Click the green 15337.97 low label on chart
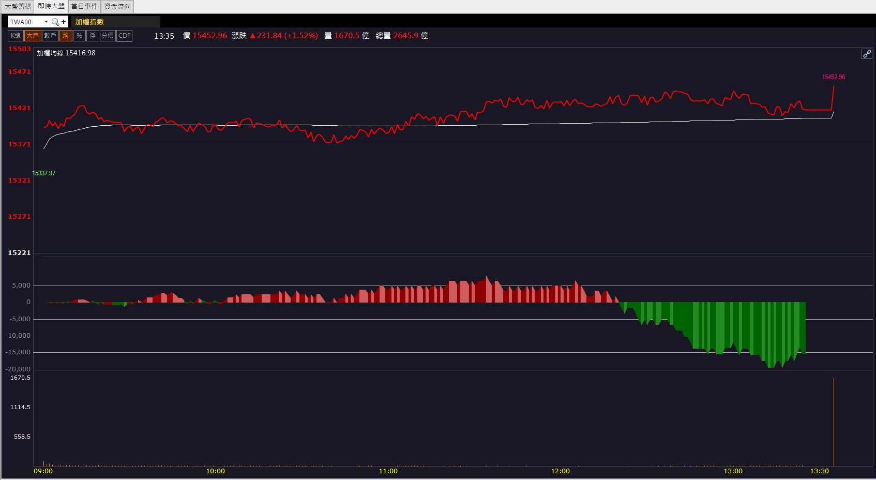876x480 pixels. coord(44,173)
